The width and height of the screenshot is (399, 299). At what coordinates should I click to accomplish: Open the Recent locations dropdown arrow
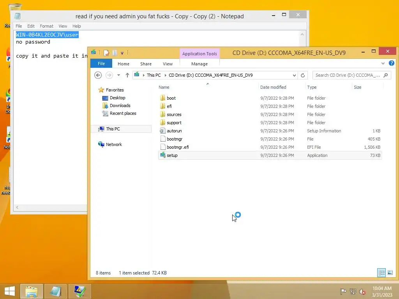pos(118,75)
